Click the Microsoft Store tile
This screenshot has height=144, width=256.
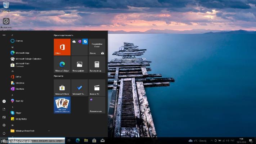click(x=62, y=88)
